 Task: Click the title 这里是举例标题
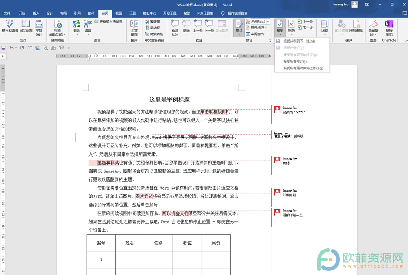coord(170,99)
